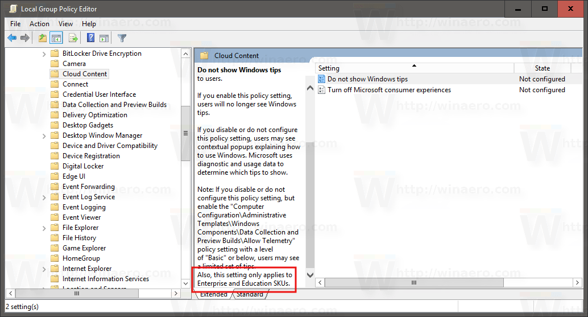Select the Digital Locker folder
The image size is (588, 317).
point(83,166)
